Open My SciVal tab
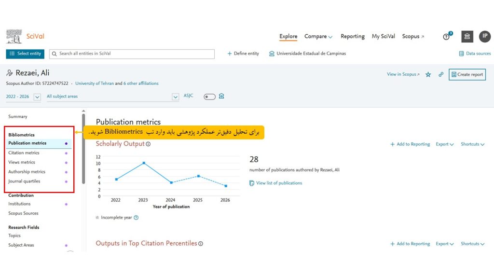This screenshot has width=494, height=278. (384, 37)
